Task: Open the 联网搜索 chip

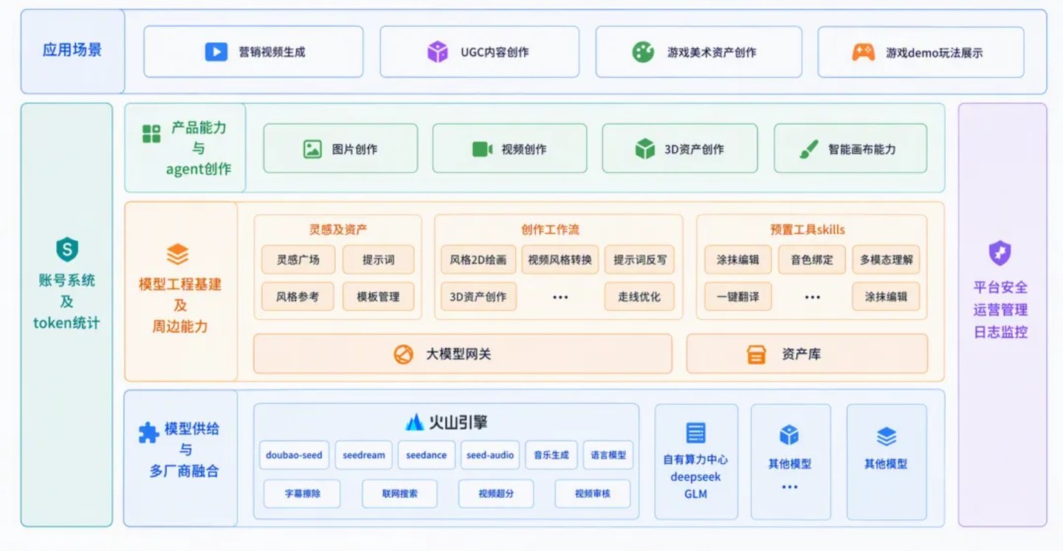Action: [x=399, y=493]
